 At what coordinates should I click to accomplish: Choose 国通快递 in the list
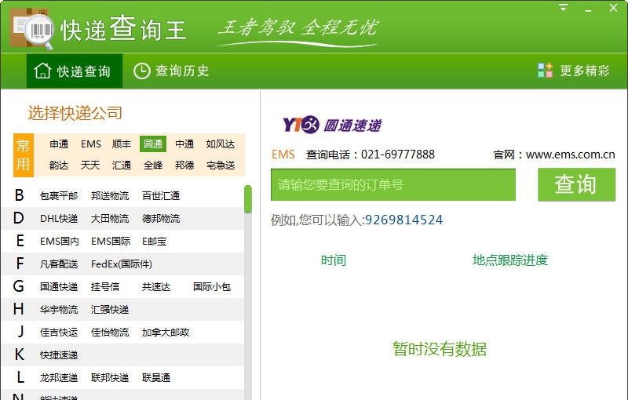click(x=59, y=287)
